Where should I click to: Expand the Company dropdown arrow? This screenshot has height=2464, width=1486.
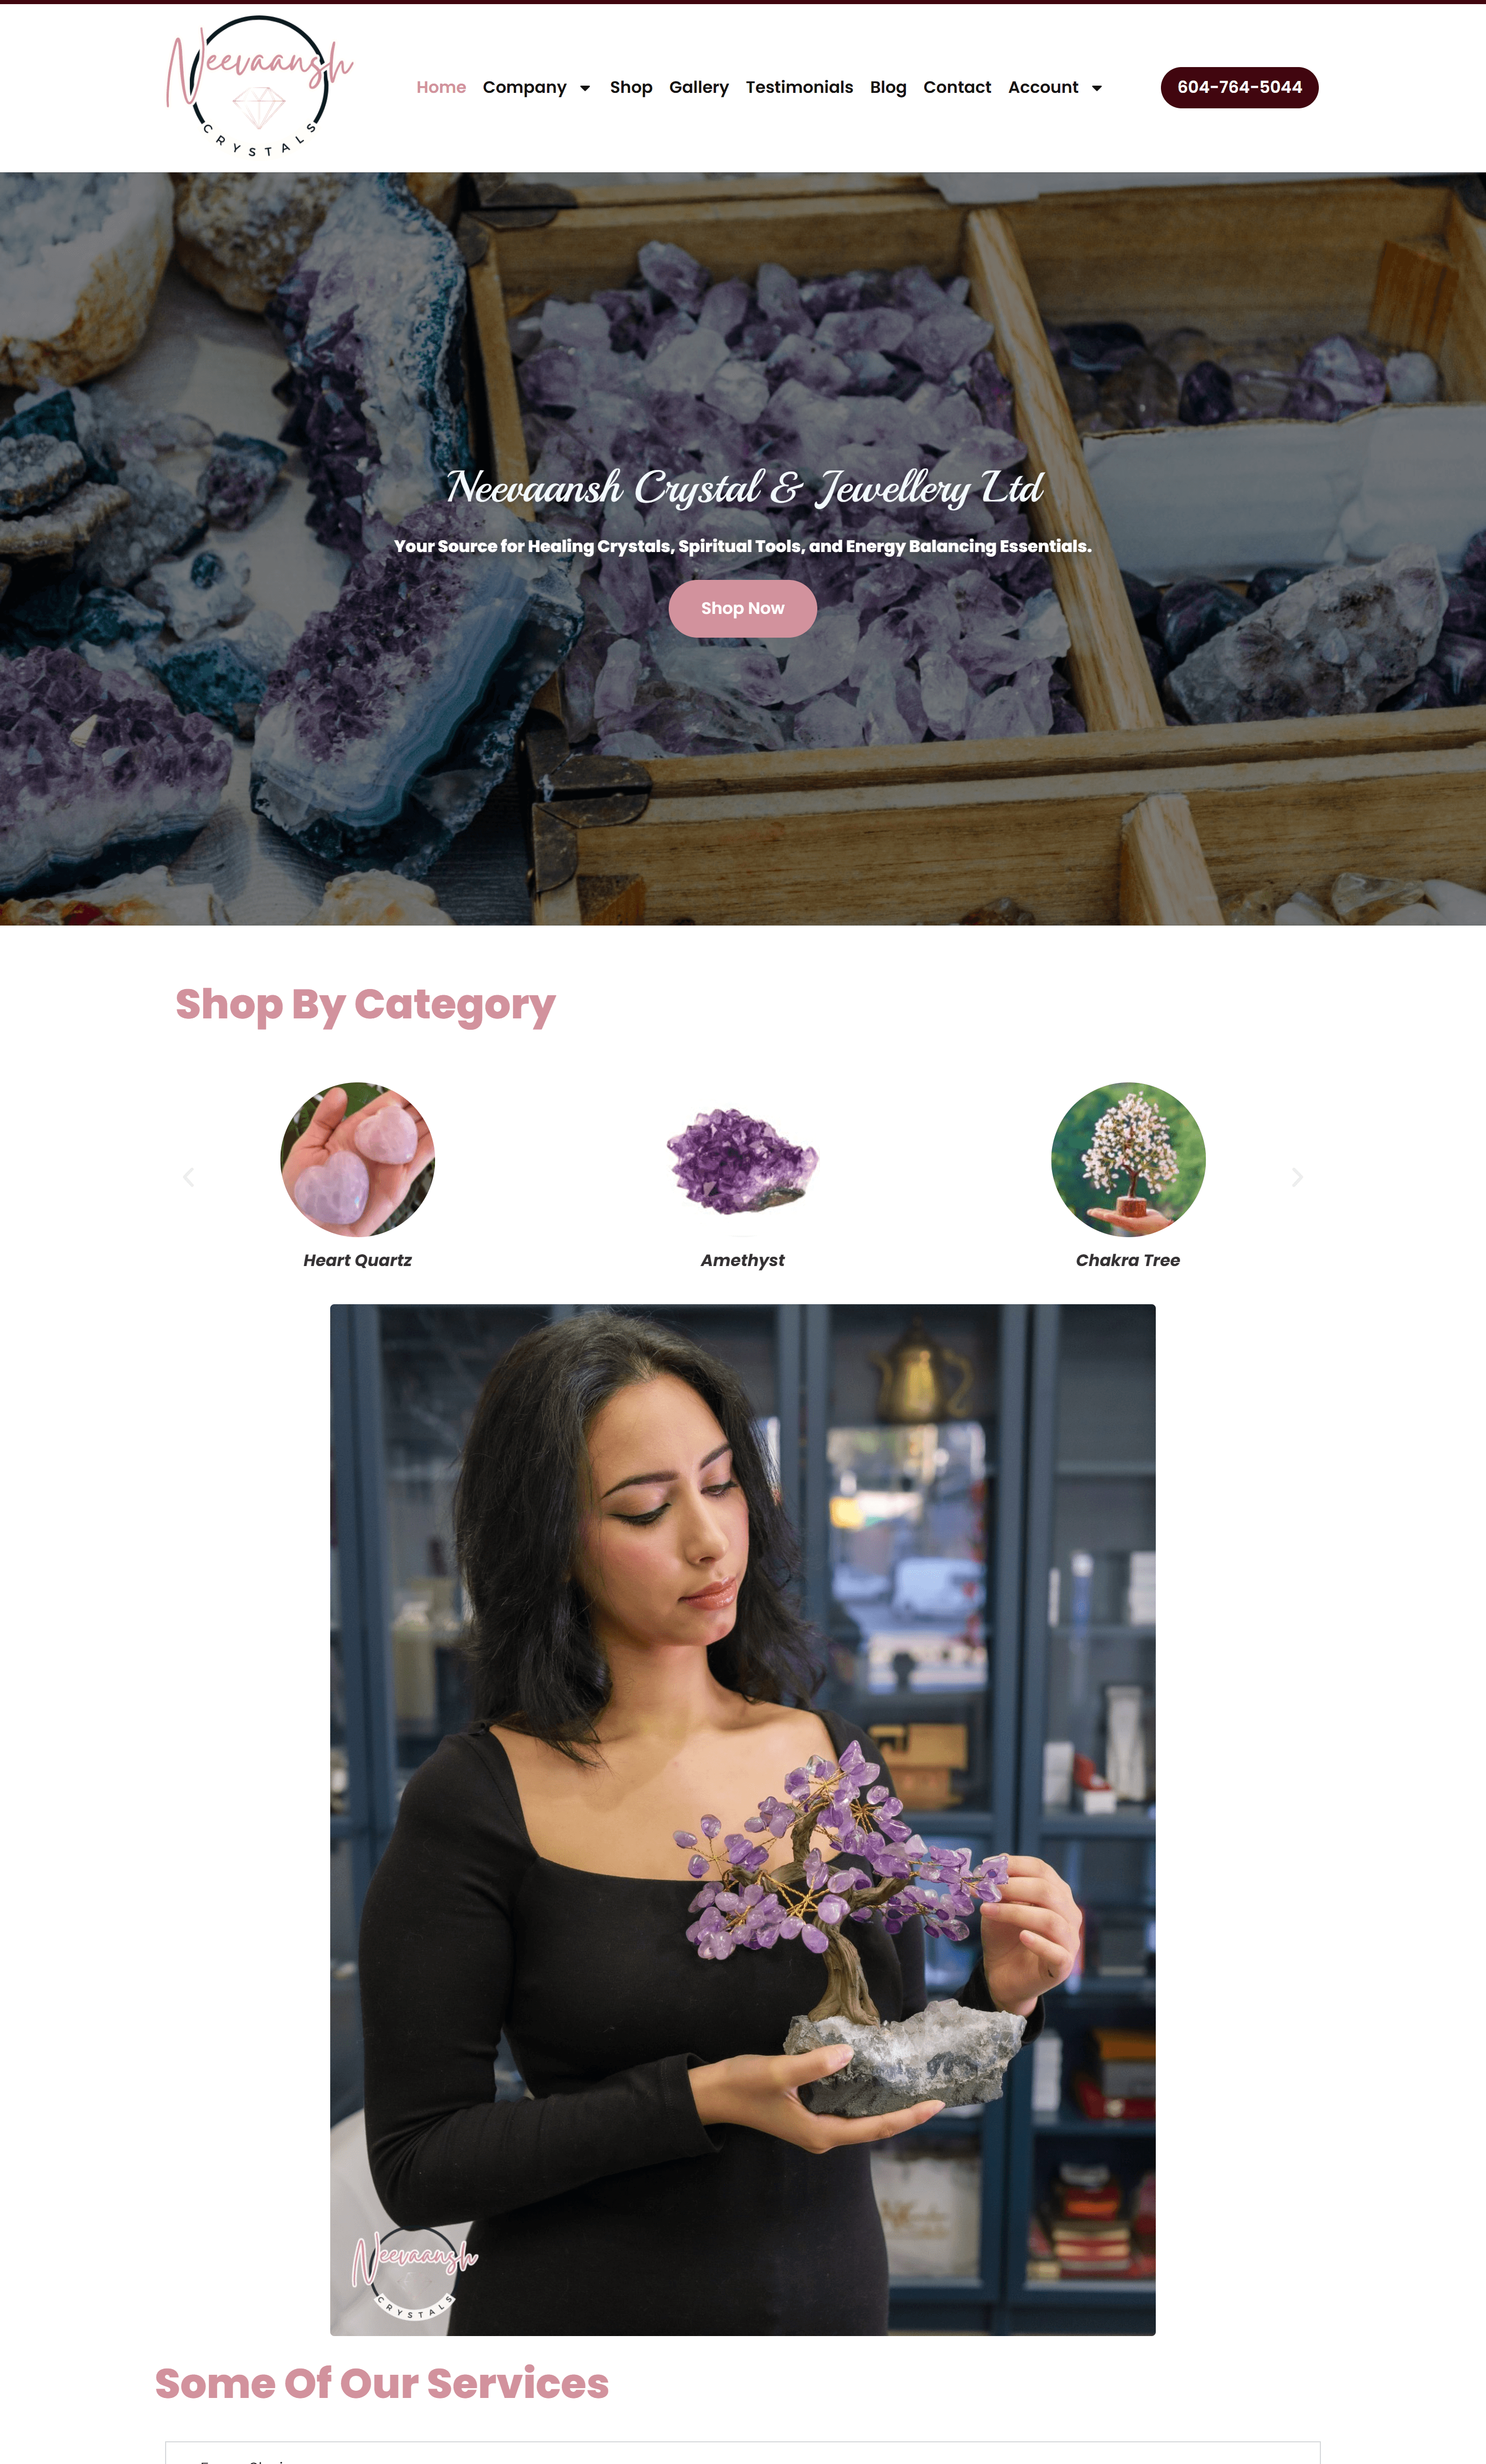[x=585, y=88]
